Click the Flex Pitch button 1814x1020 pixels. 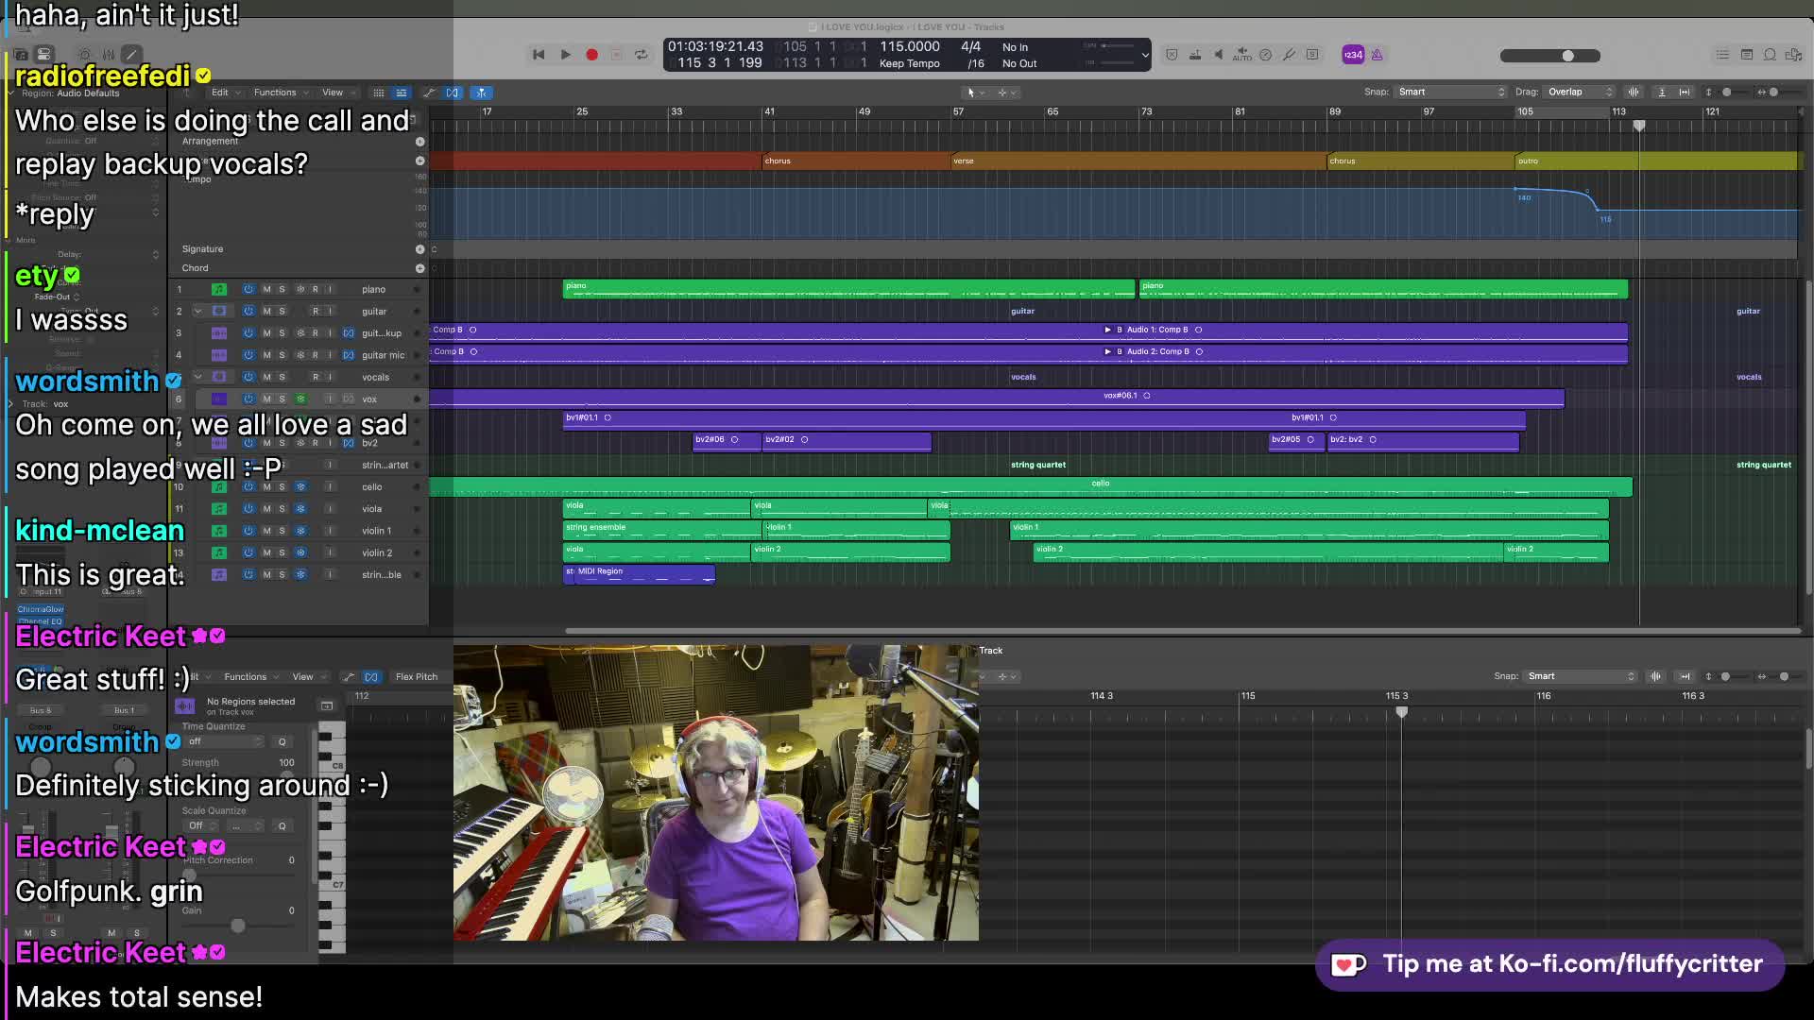(x=416, y=676)
